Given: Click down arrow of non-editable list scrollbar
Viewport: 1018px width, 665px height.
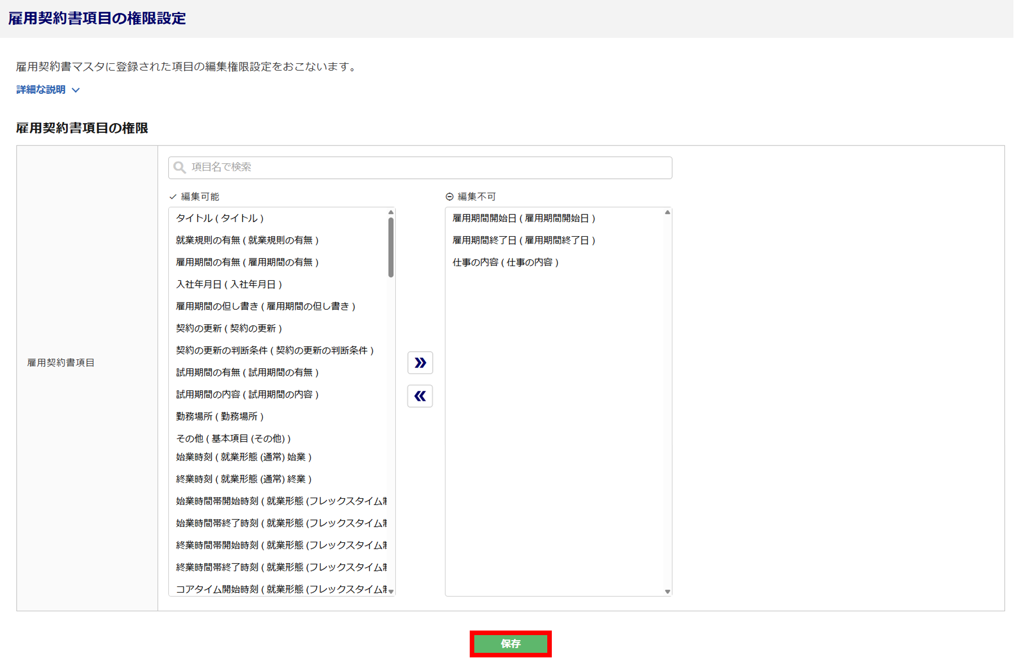Looking at the screenshot, I should (x=667, y=591).
